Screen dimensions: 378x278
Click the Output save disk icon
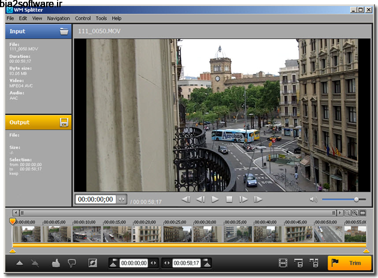pos(64,122)
